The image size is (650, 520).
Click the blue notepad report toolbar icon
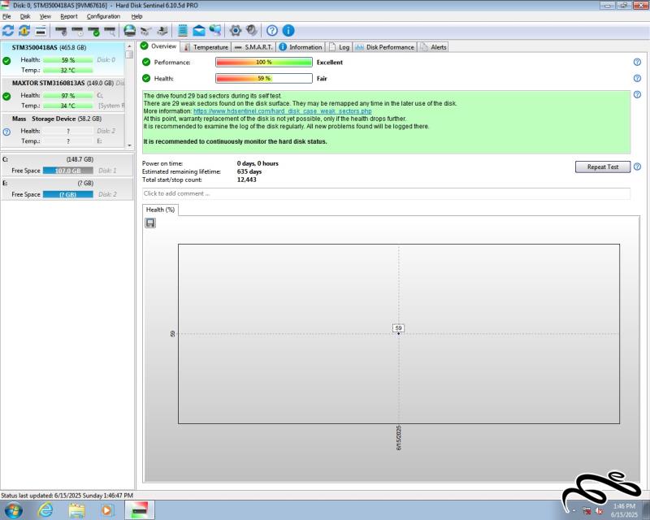click(x=182, y=31)
